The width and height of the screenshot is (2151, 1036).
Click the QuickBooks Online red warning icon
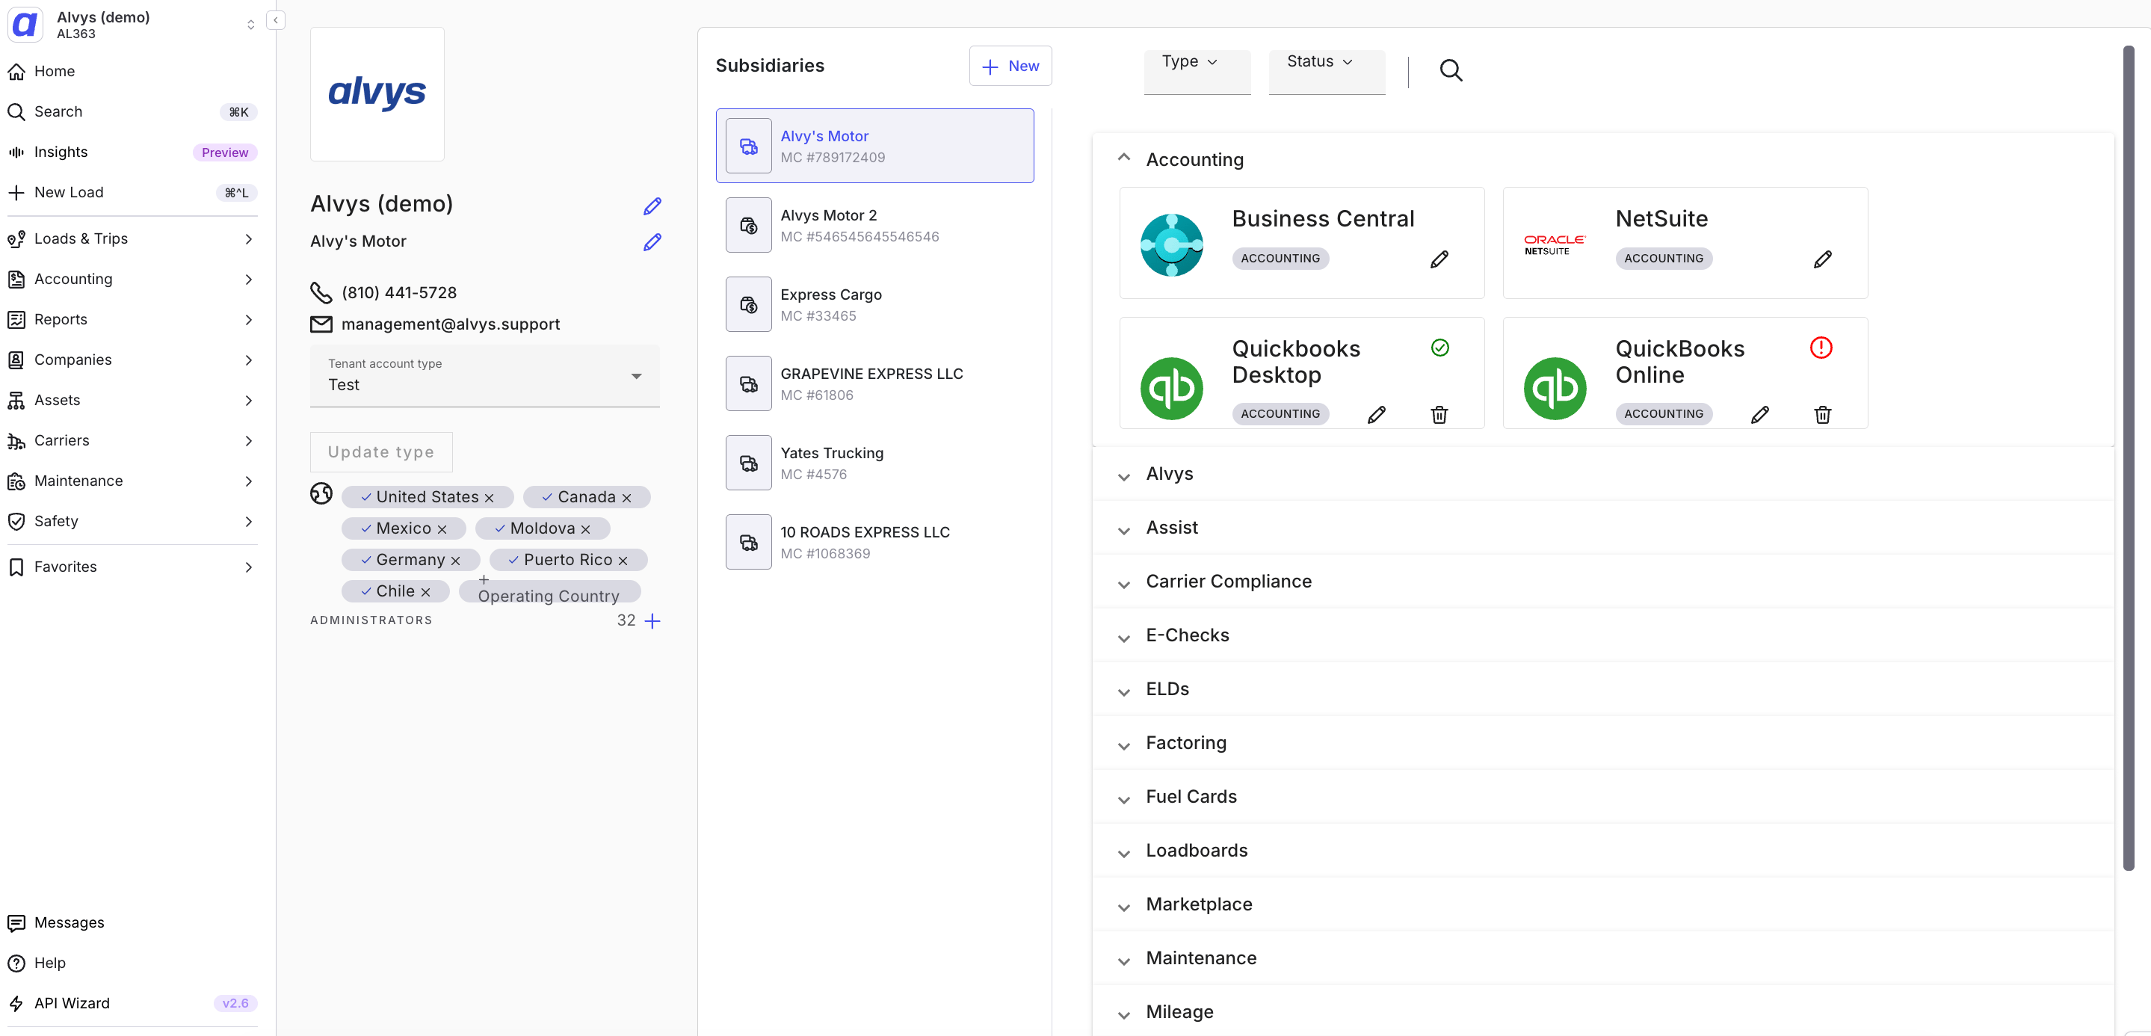(x=1821, y=348)
